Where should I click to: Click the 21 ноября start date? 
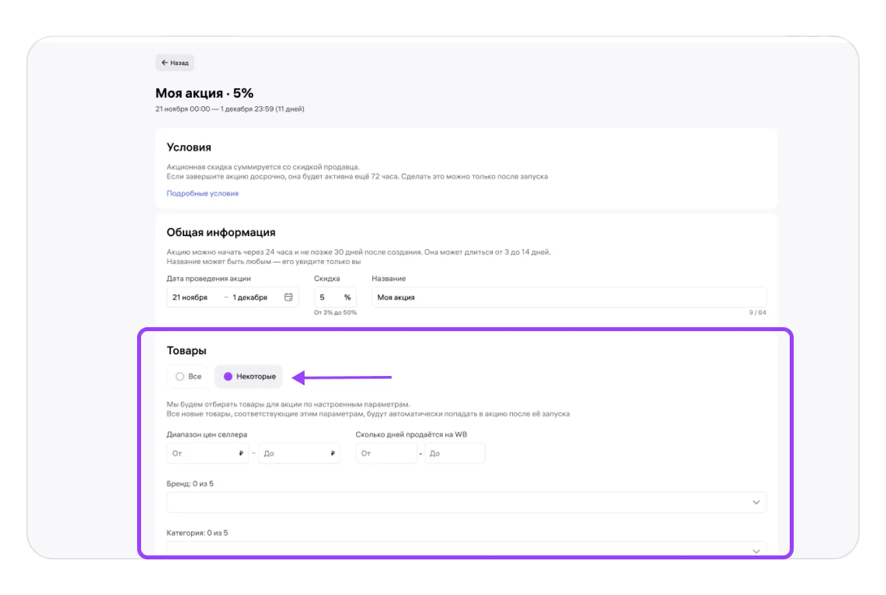pos(190,297)
